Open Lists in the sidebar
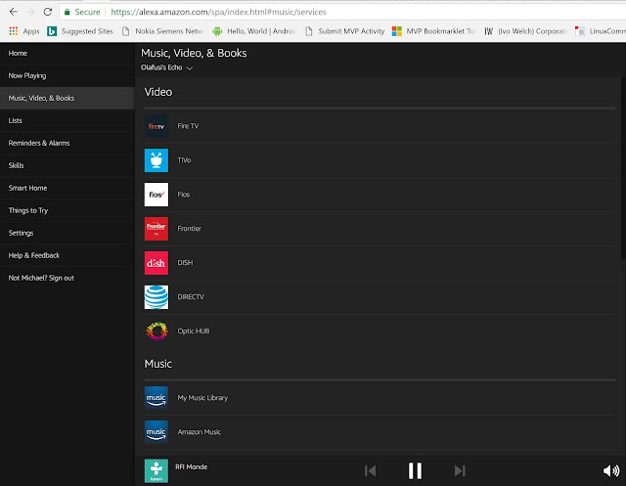The width and height of the screenshot is (626, 486). [x=67, y=120]
